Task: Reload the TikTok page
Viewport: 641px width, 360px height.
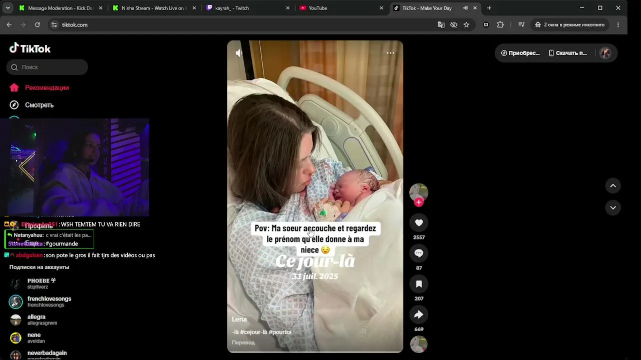Action: point(37,24)
